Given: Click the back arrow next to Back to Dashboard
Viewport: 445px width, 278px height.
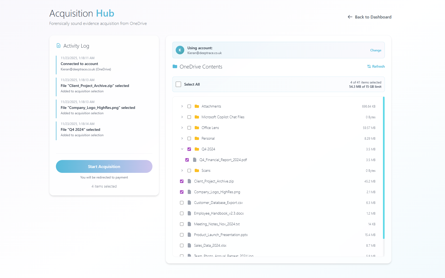Looking at the screenshot, I should (x=350, y=17).
